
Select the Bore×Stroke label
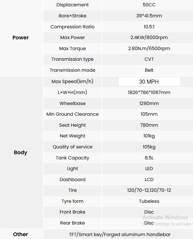coord(72,16)
